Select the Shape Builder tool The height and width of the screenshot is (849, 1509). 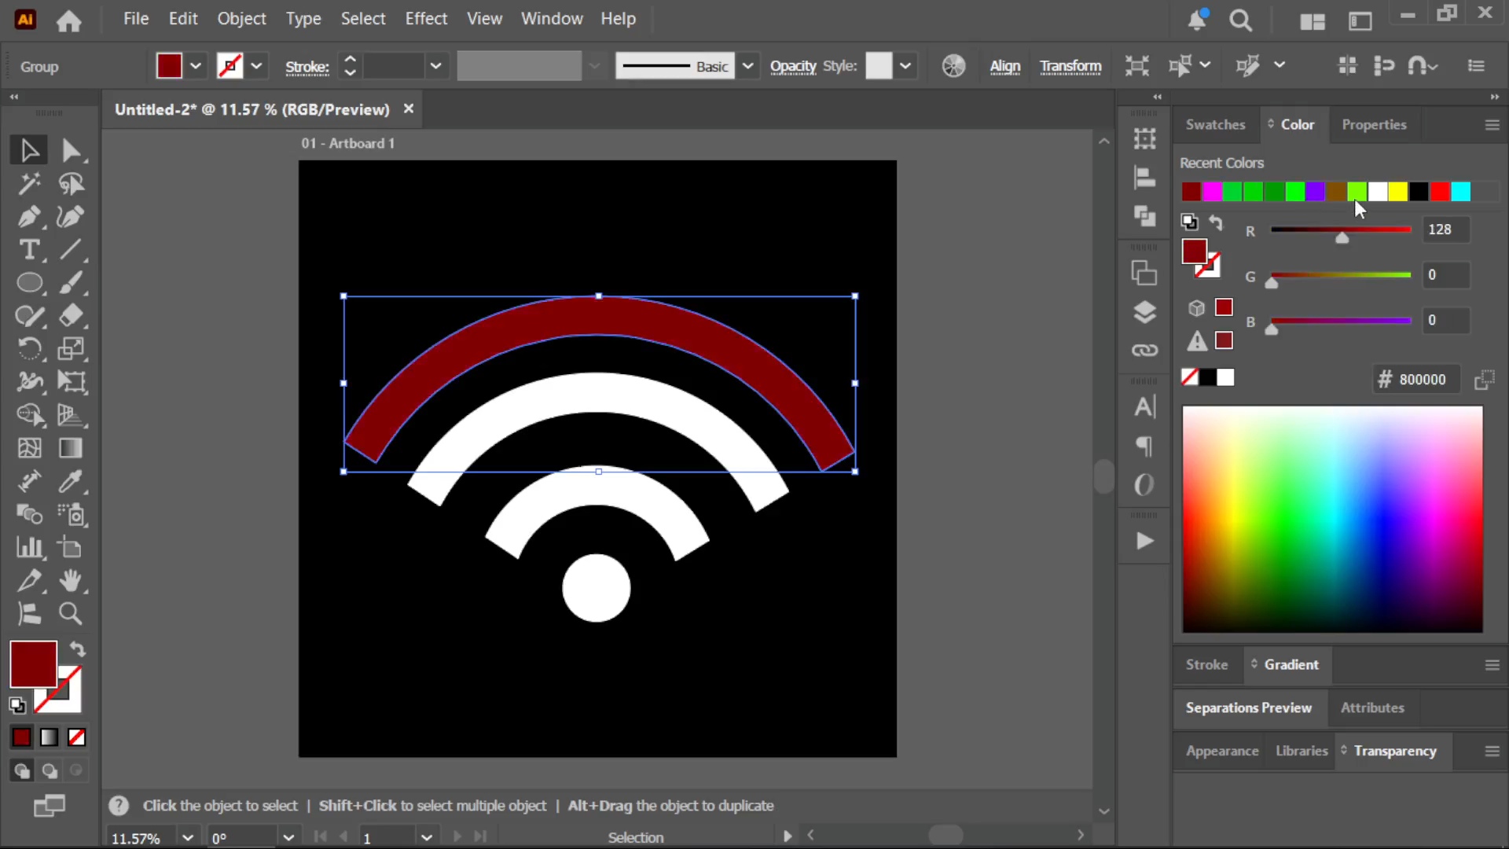29,415
